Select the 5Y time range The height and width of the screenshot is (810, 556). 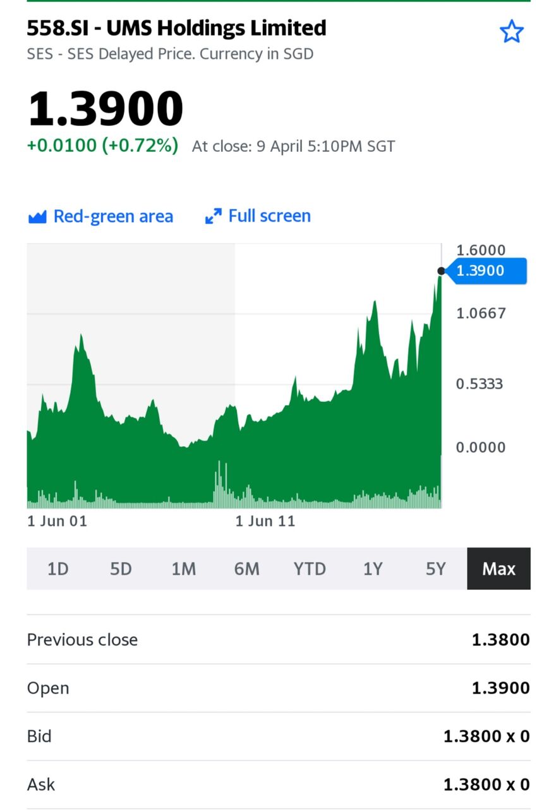[436, 569]
